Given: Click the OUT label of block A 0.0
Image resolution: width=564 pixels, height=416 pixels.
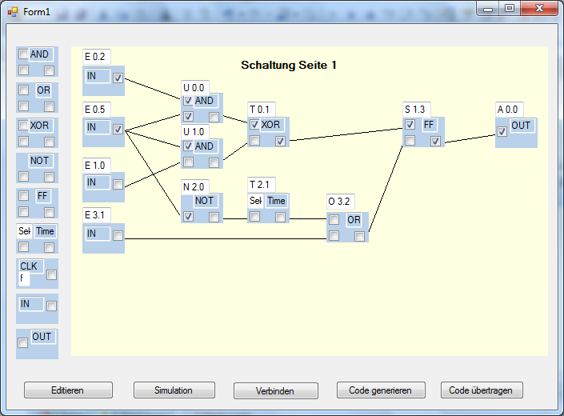Looking at the screenshot, I should click(521, 126).
